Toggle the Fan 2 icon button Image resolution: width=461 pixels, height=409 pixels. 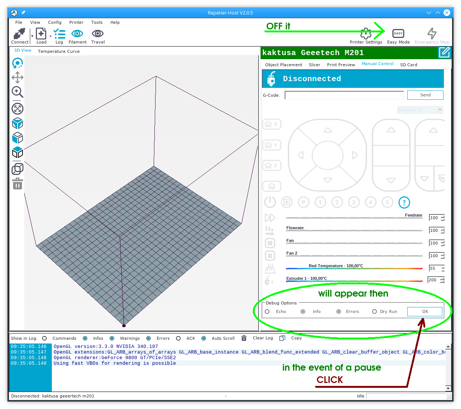tap(270, 256)
